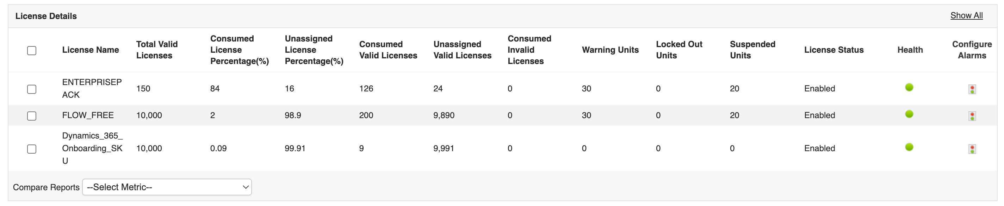The width and height of the screenshot is (1004, 206).
Task: Click the Show All link
Action: coord(966,15)
